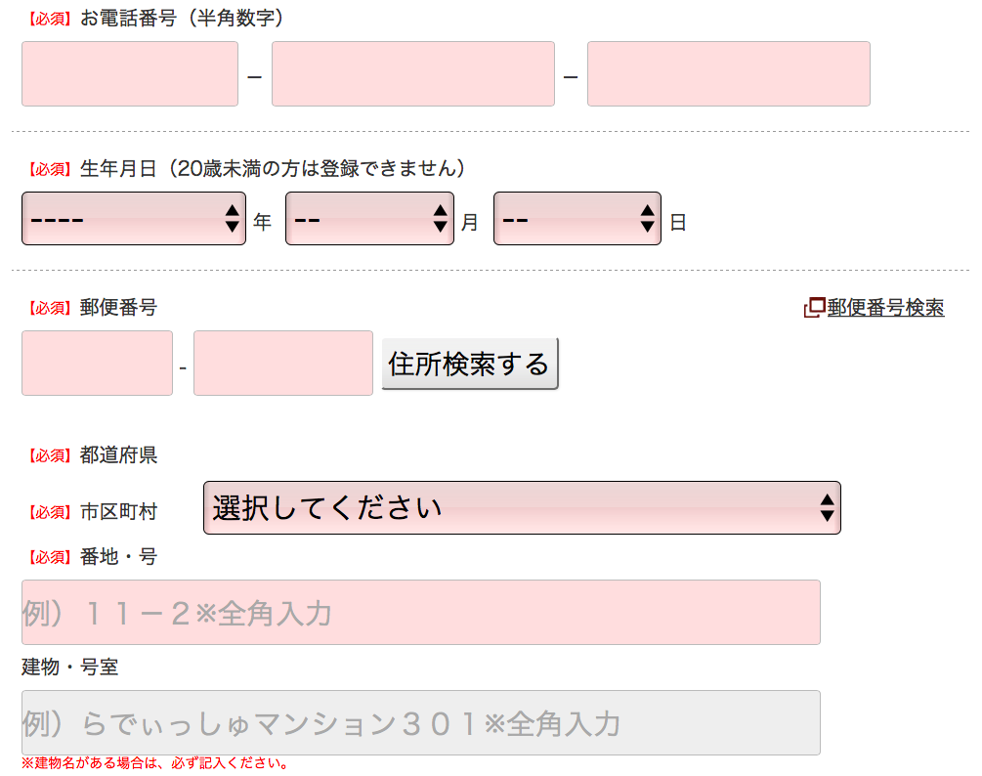The width and height of the screenshot is (982, 776).
Task: Click the last phone number field
Action: click(728, 73)
